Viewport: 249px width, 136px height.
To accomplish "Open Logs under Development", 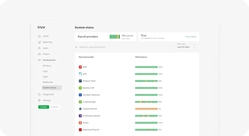I will [x=45, y=71].
